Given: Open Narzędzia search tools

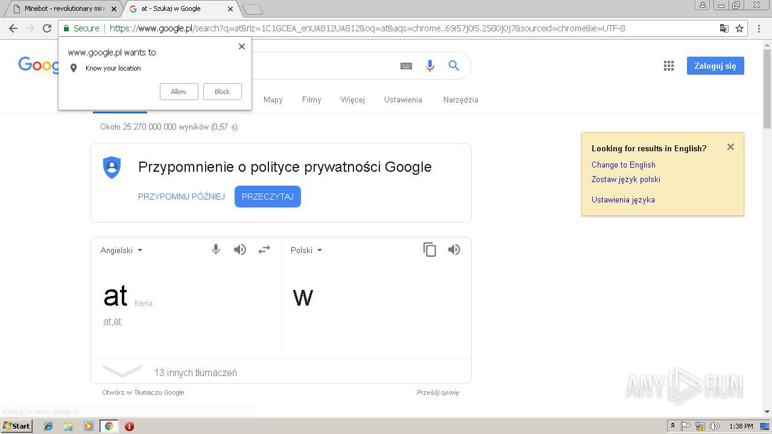Looking at the screenshot, I should (461, 100).
